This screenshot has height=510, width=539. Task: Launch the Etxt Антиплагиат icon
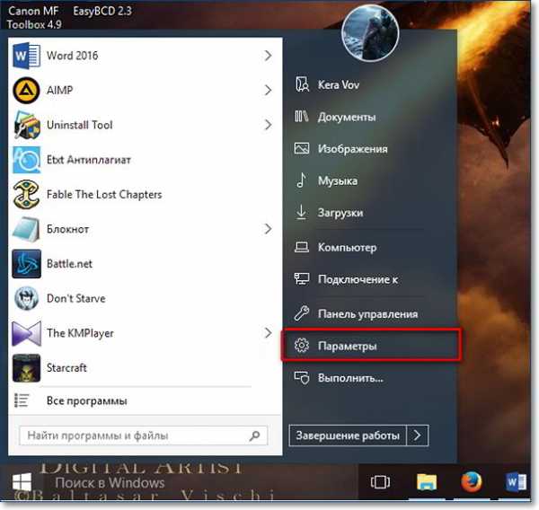click(x=26, y=160)
